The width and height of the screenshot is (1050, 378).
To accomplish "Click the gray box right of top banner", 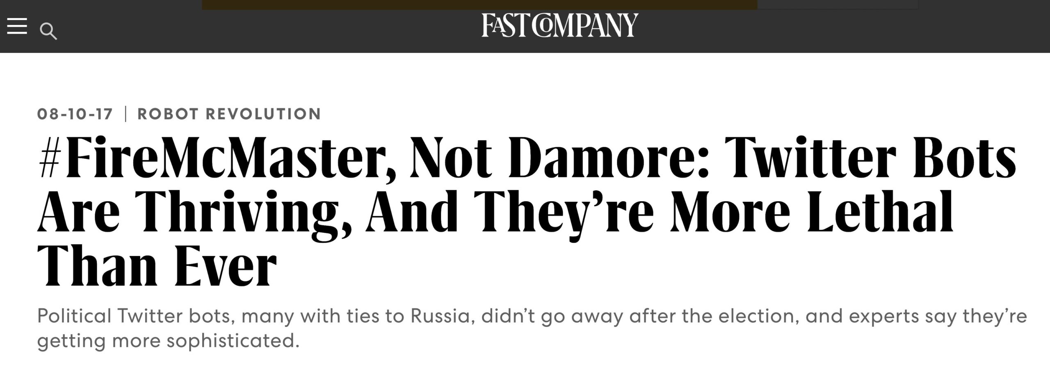I will click(x=837, y=5).
